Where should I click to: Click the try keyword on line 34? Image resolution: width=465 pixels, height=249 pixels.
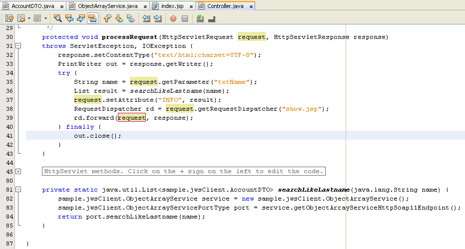click(x=64, y=73)
